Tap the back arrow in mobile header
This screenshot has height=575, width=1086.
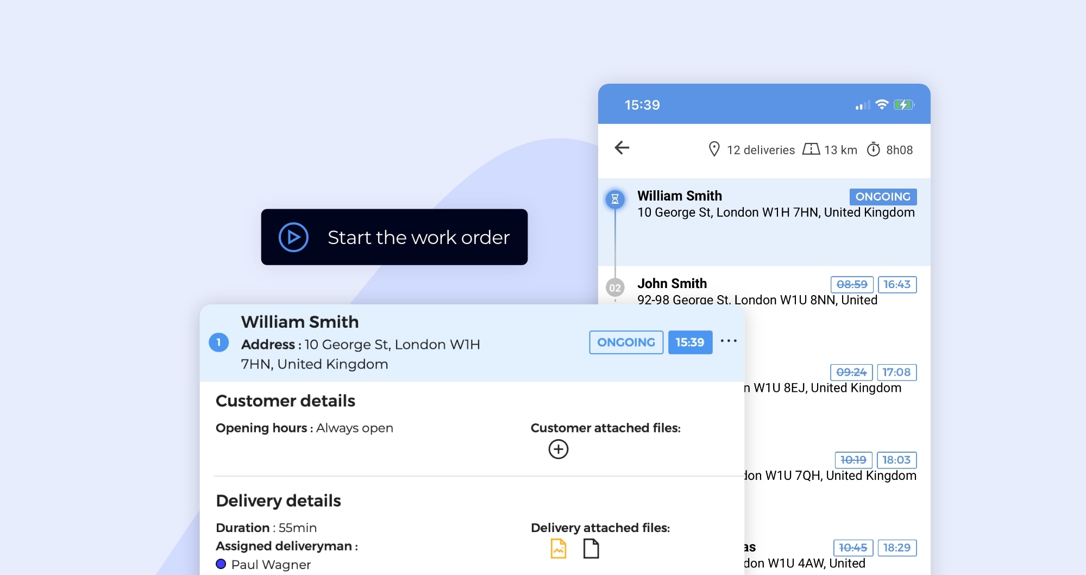(622, 148)
